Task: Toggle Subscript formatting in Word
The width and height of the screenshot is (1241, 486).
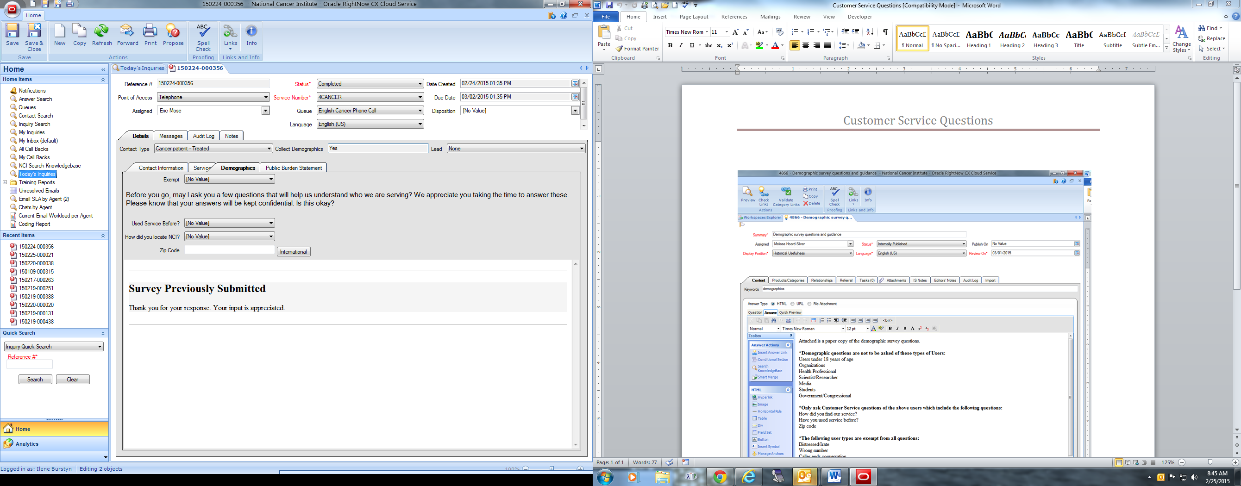Action: click(x=719, y=45)
